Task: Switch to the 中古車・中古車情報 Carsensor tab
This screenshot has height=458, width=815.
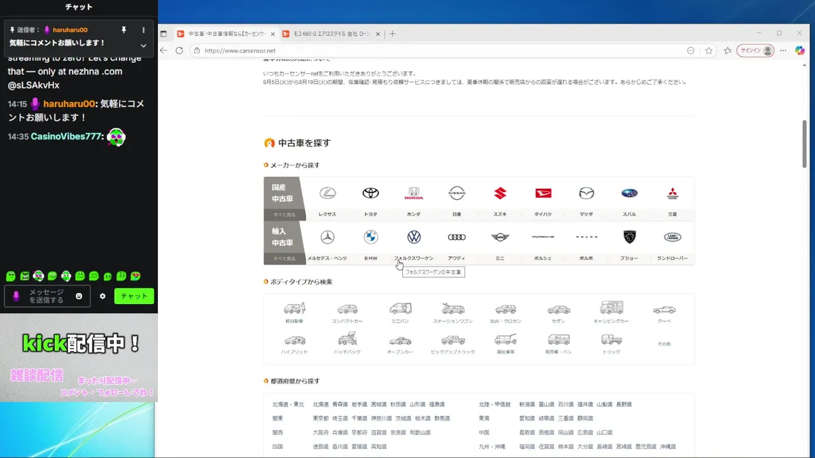Action: tap(225, 34)
